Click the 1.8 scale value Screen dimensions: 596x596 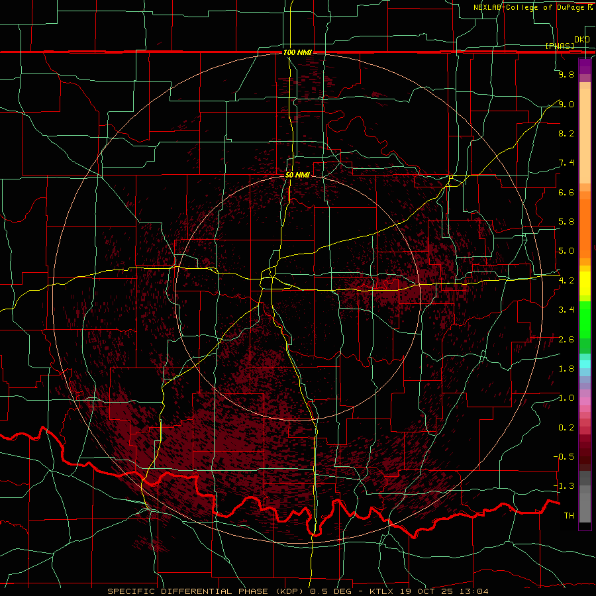[566, 369]
